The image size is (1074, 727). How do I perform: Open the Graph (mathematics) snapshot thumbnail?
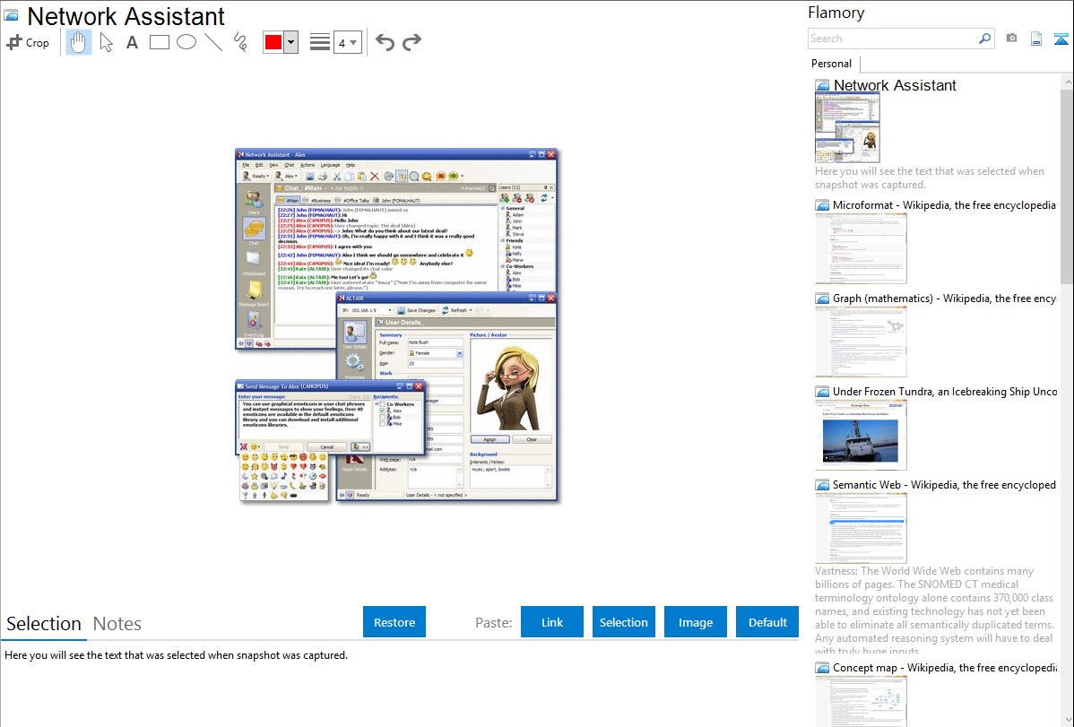click(x=861, y=342)
